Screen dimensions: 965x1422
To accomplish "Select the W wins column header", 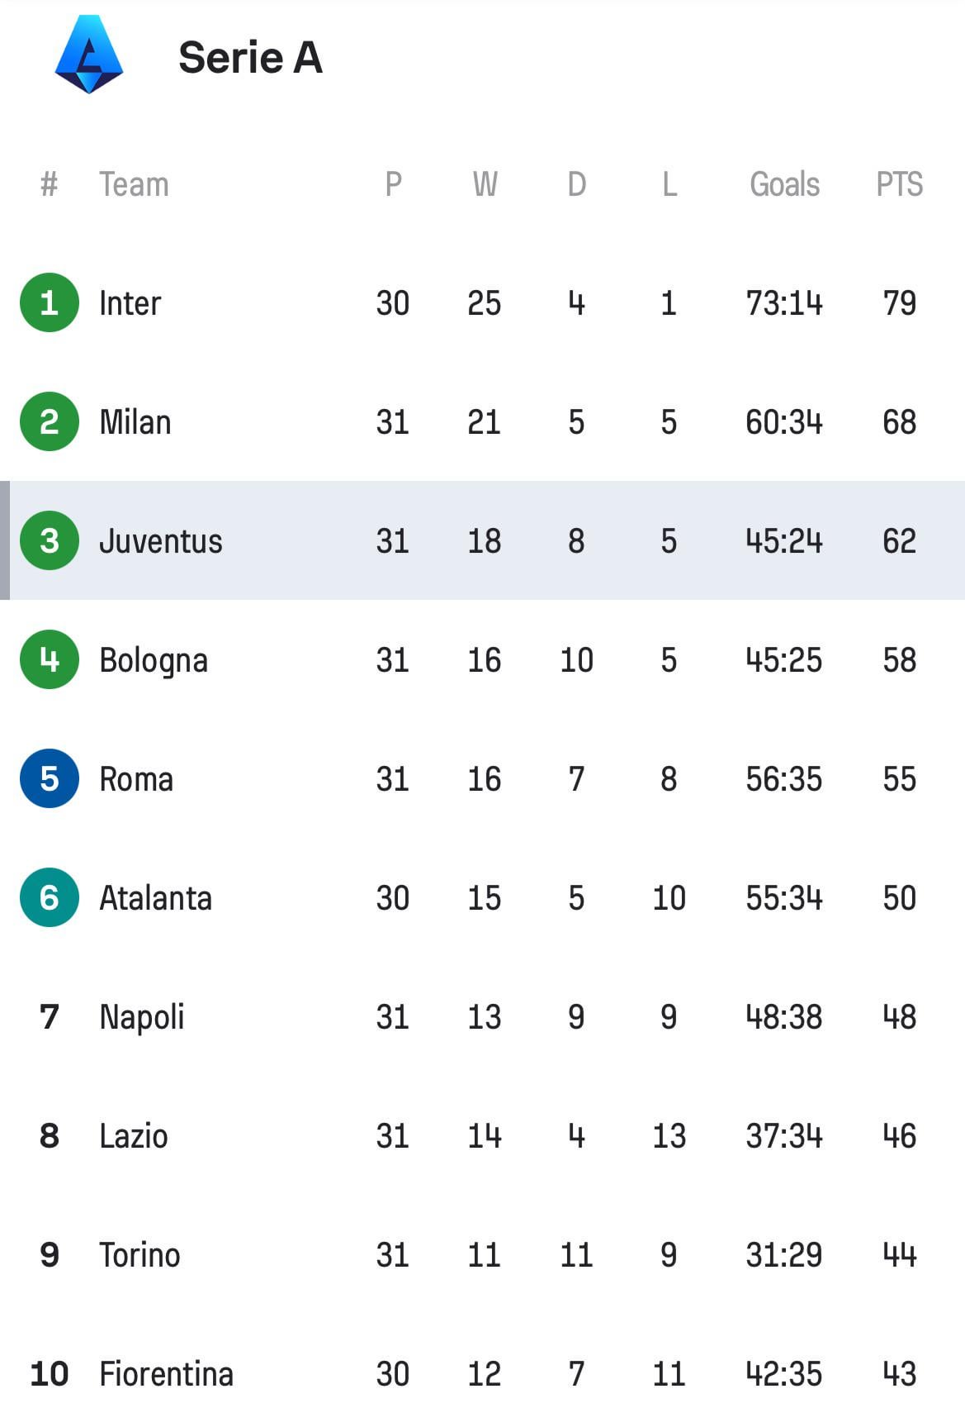I will [485, 184].
